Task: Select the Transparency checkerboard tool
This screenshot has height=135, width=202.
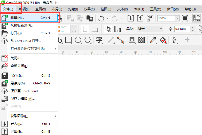Action: (142, 40)
